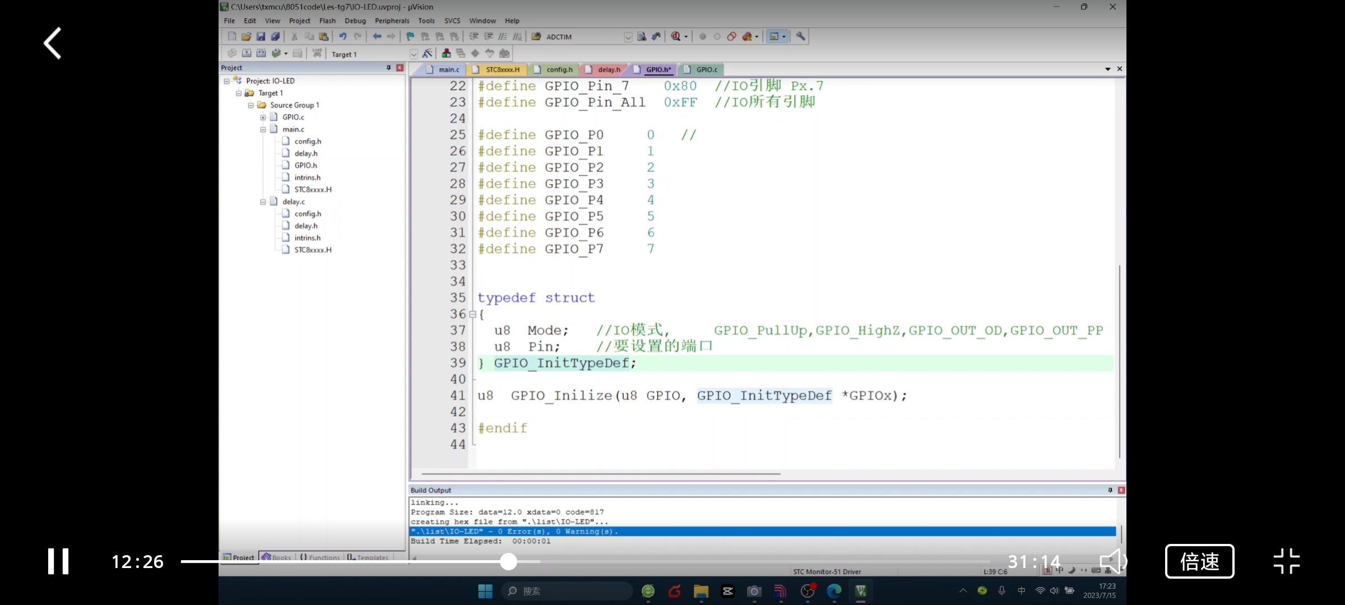The width and height of the screenshot is (1345, 605).
Task: Expand the ADCTIM search combo dropdown
Action: pyautogui.click(x=628, y=37)
